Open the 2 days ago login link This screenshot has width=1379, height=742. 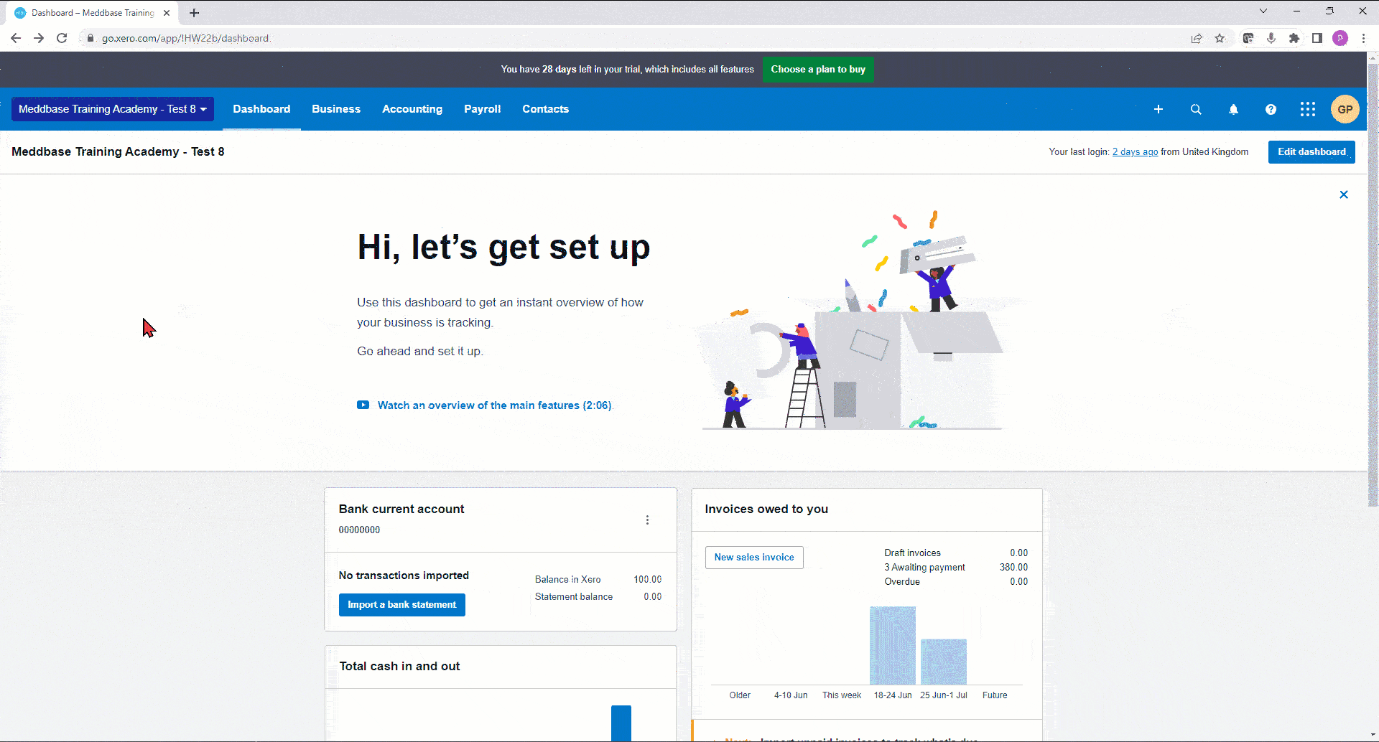(x=1135, y=152)
